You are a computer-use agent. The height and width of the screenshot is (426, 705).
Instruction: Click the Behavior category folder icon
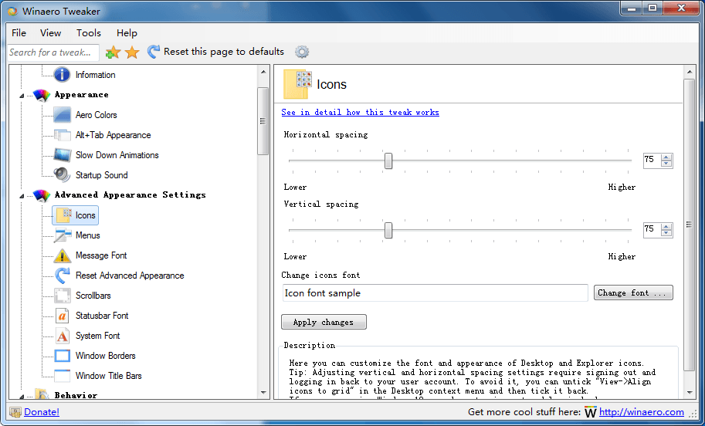tap(42, 394)
